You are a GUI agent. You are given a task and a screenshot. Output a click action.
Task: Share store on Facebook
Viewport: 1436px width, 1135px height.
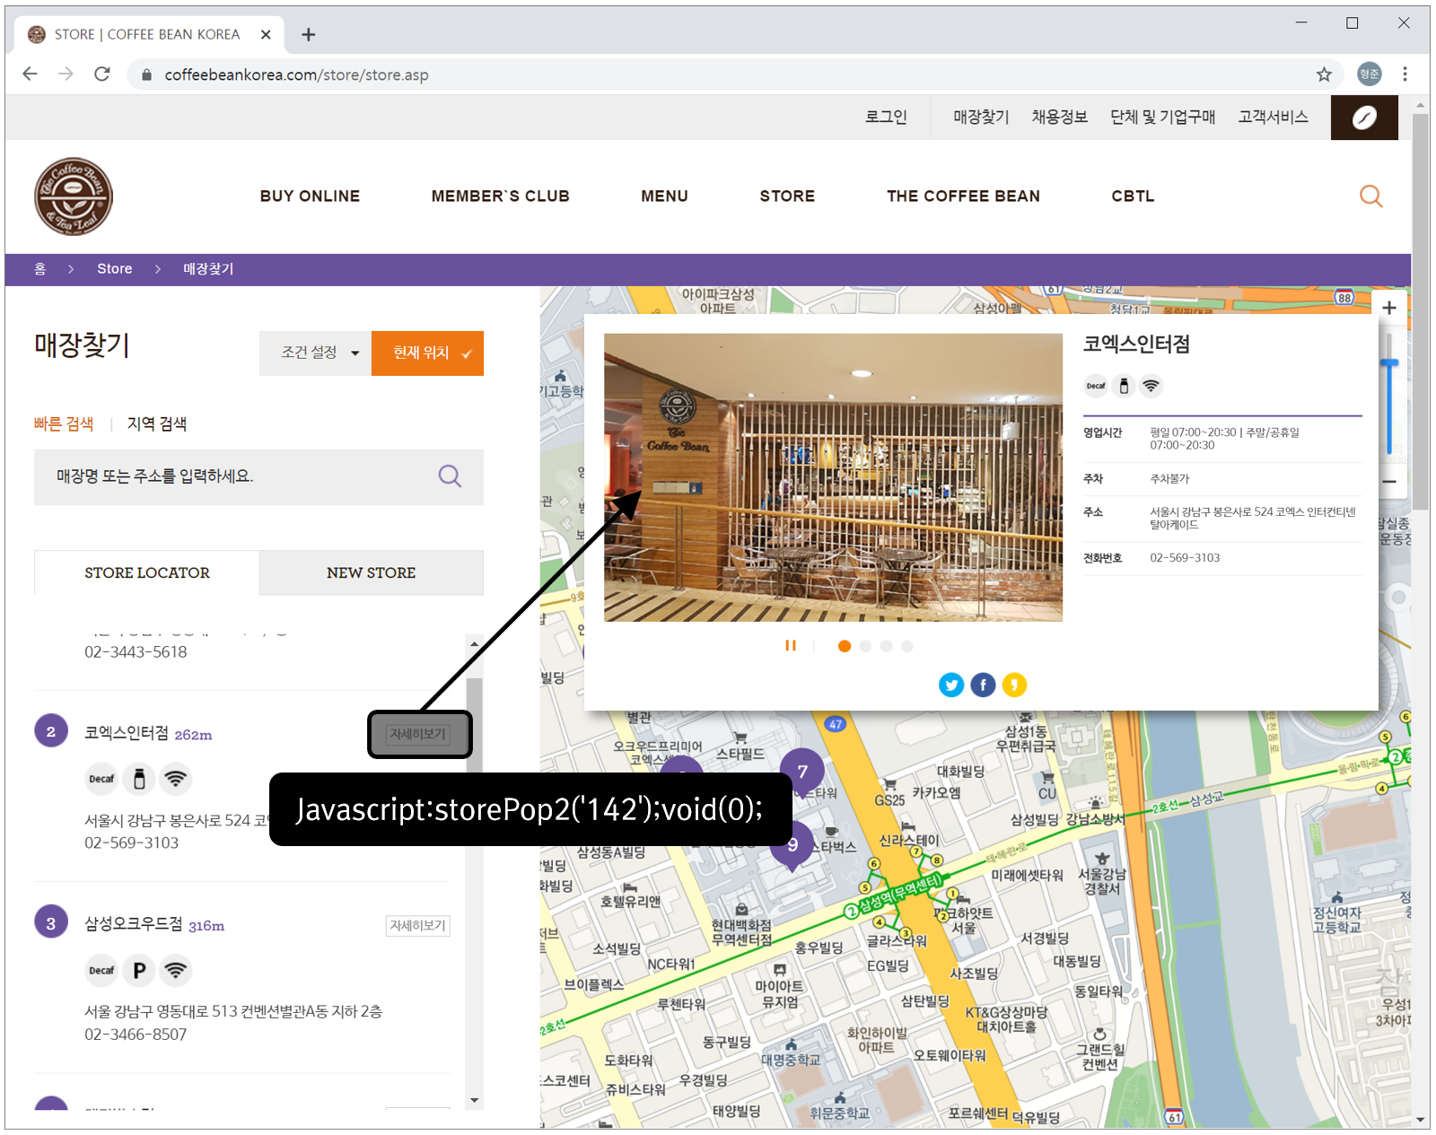[983, 685]
